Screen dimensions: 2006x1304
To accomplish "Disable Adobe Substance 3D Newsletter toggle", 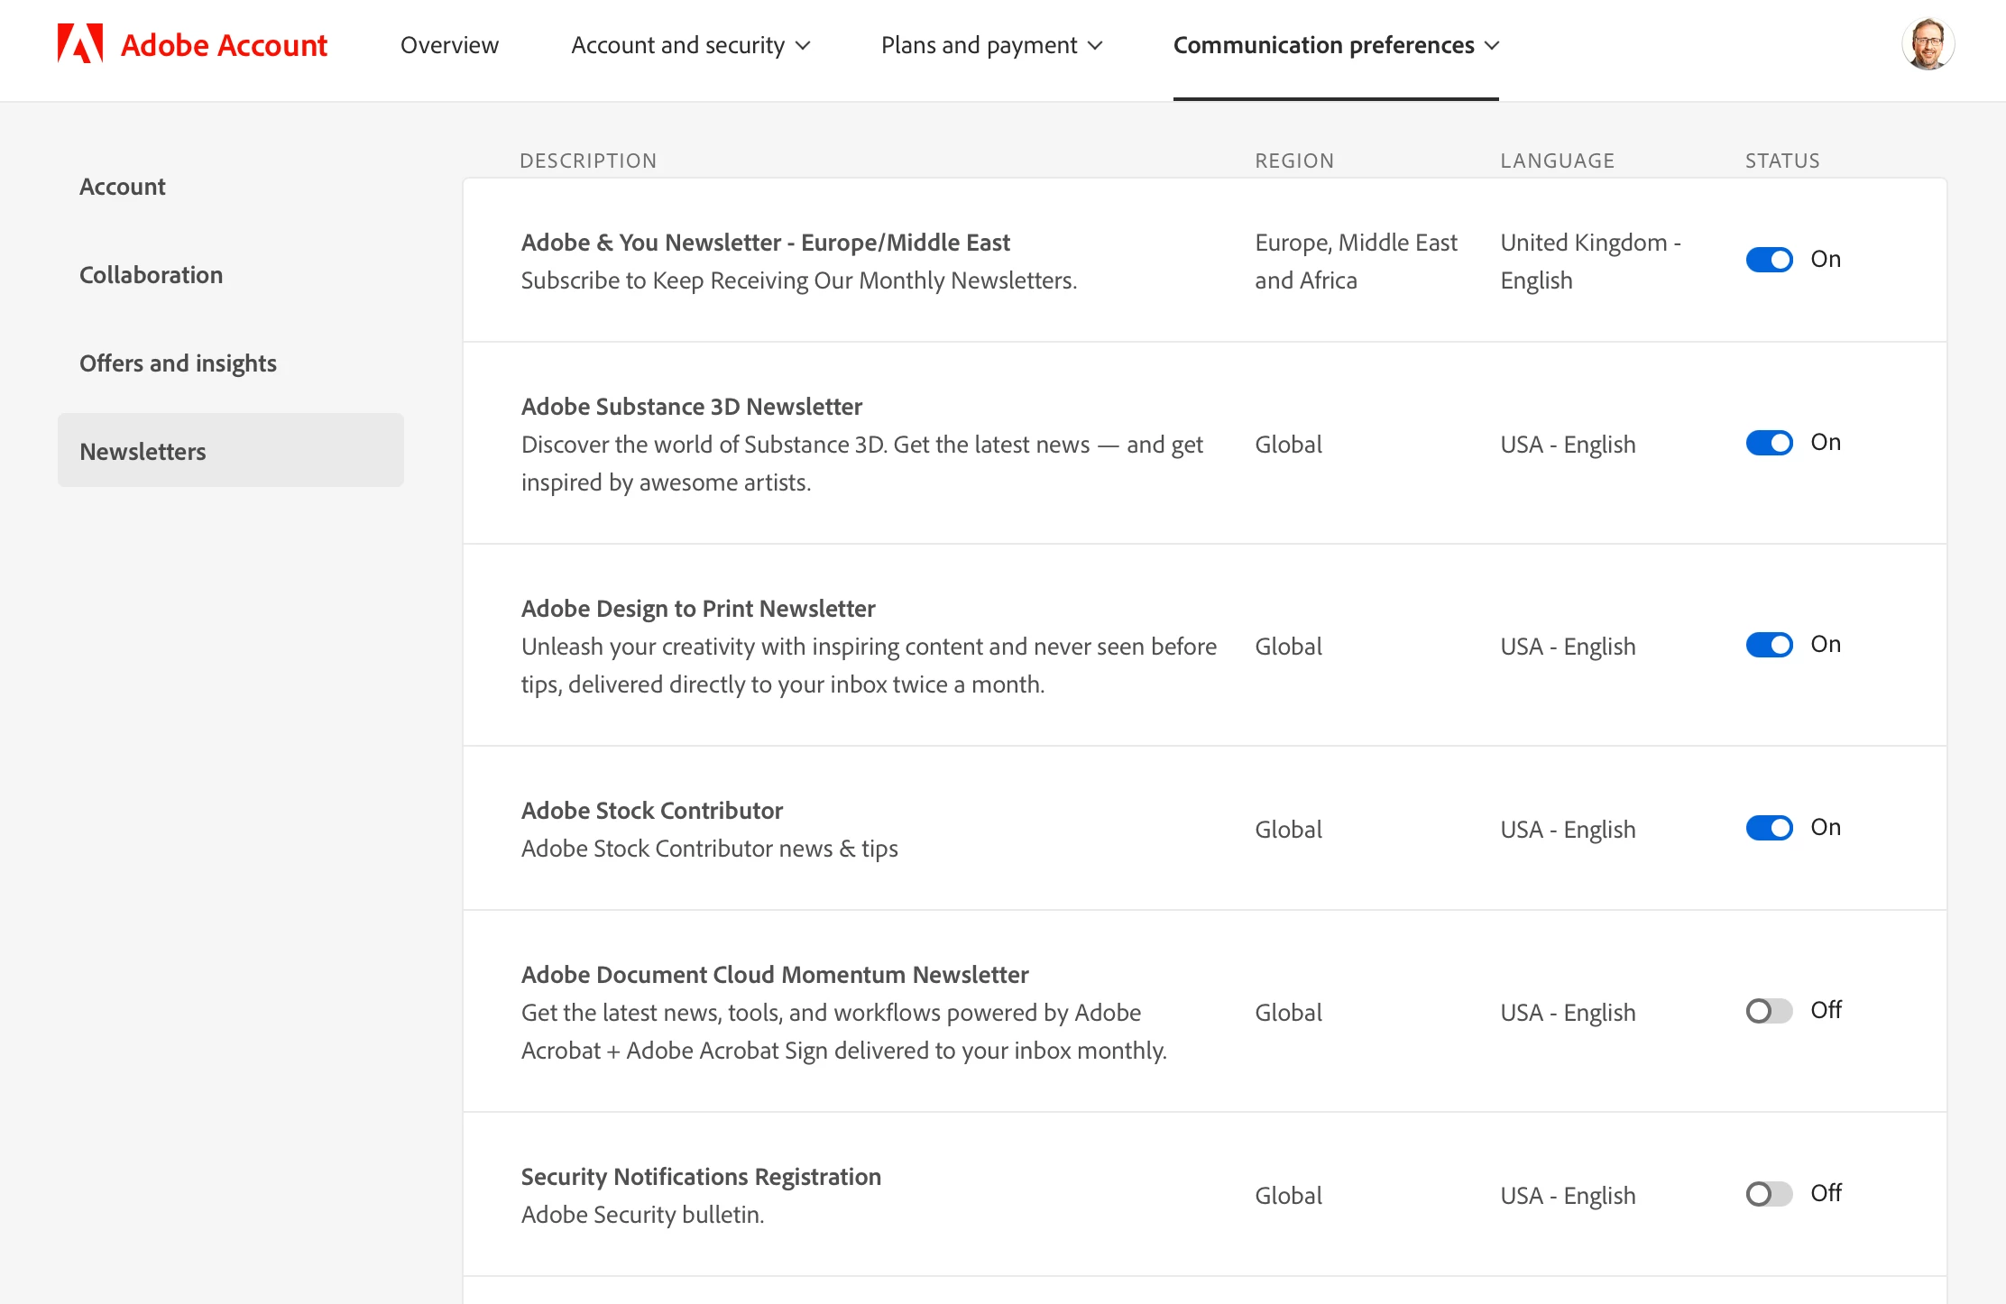I will point(1769,443).
